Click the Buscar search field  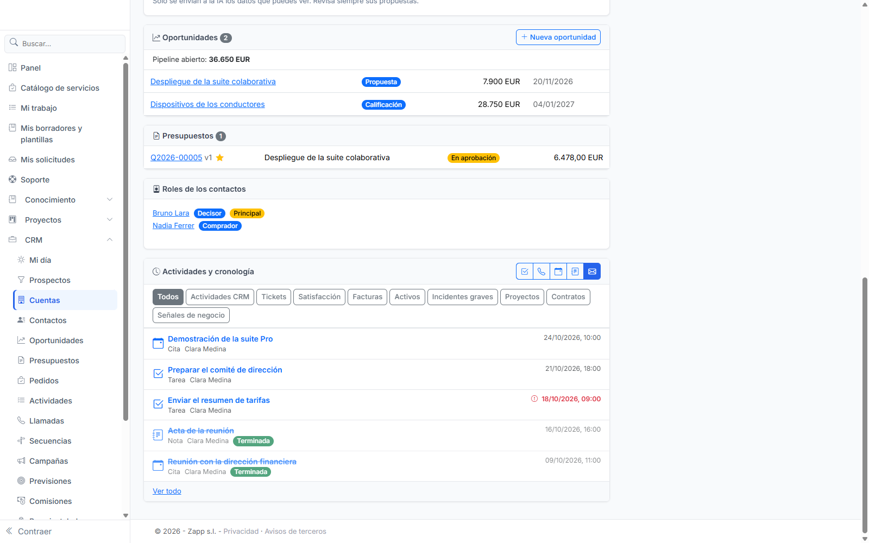pos(65,43)
